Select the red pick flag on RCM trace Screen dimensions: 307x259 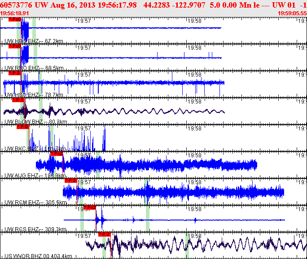coord(70,181)
